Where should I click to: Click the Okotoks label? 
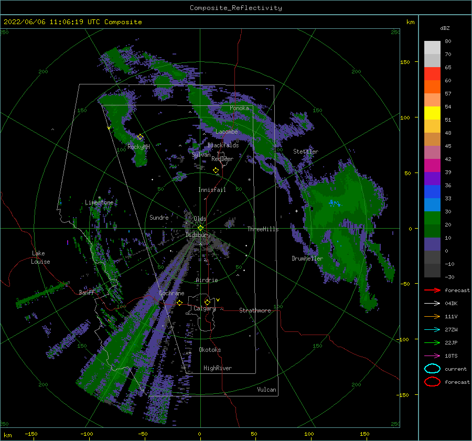pos(210,350)
